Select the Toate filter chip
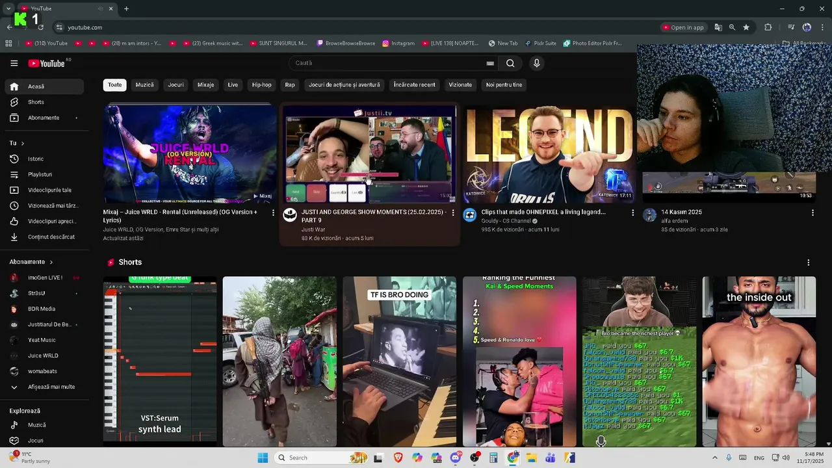Screen dimensions: 832x468 [x=114, y=85]
